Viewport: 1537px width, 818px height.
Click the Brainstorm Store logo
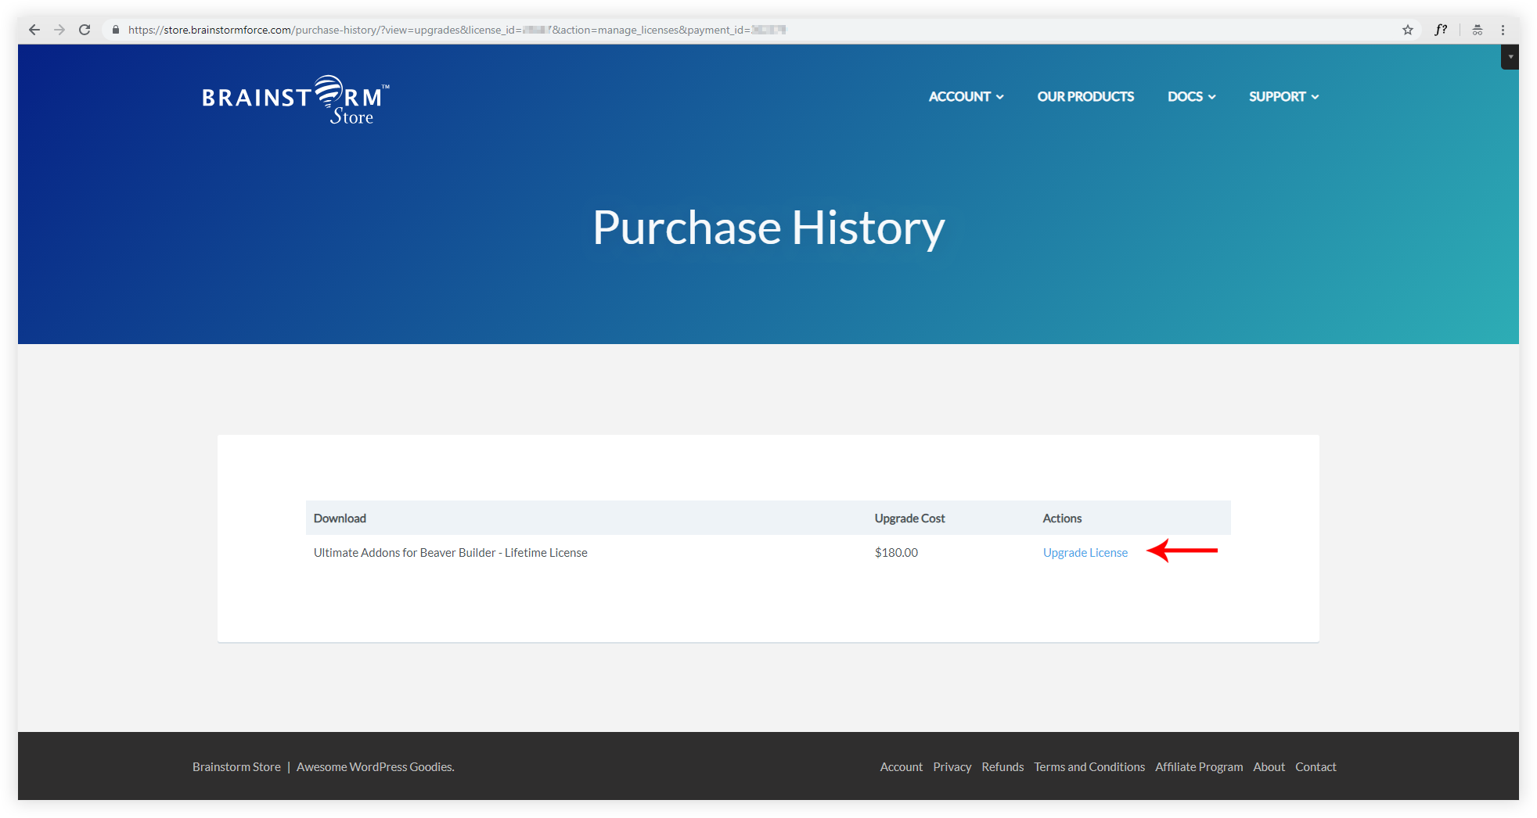click(x=295, y=100)
